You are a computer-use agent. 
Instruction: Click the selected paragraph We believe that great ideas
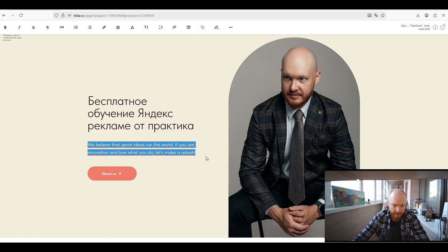coord(141,149)
